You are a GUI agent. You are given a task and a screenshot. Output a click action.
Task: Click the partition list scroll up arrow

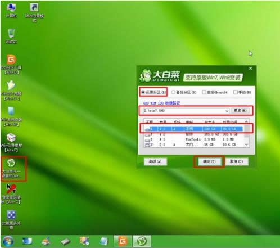pos(246,122)
